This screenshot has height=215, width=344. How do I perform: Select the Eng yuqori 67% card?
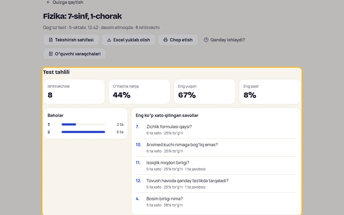(x=205, y=92)
